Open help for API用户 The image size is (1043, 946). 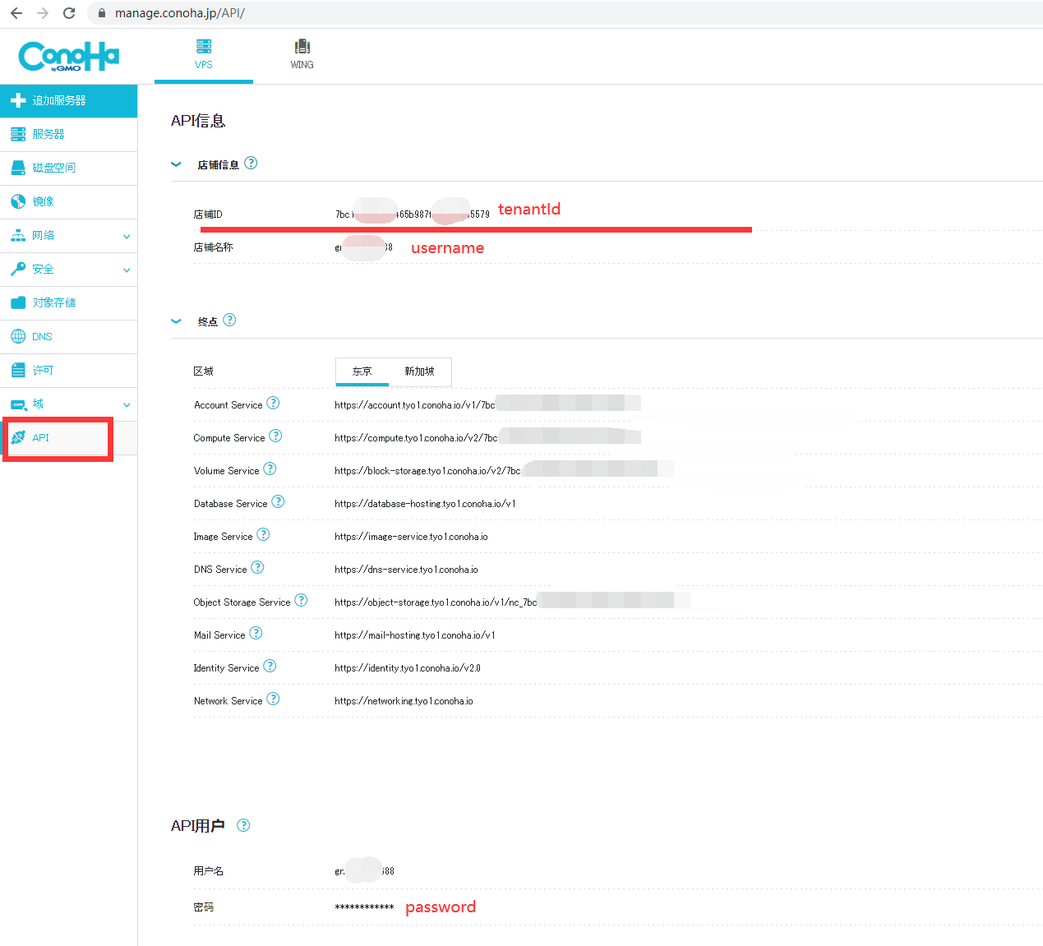(243, 825)
